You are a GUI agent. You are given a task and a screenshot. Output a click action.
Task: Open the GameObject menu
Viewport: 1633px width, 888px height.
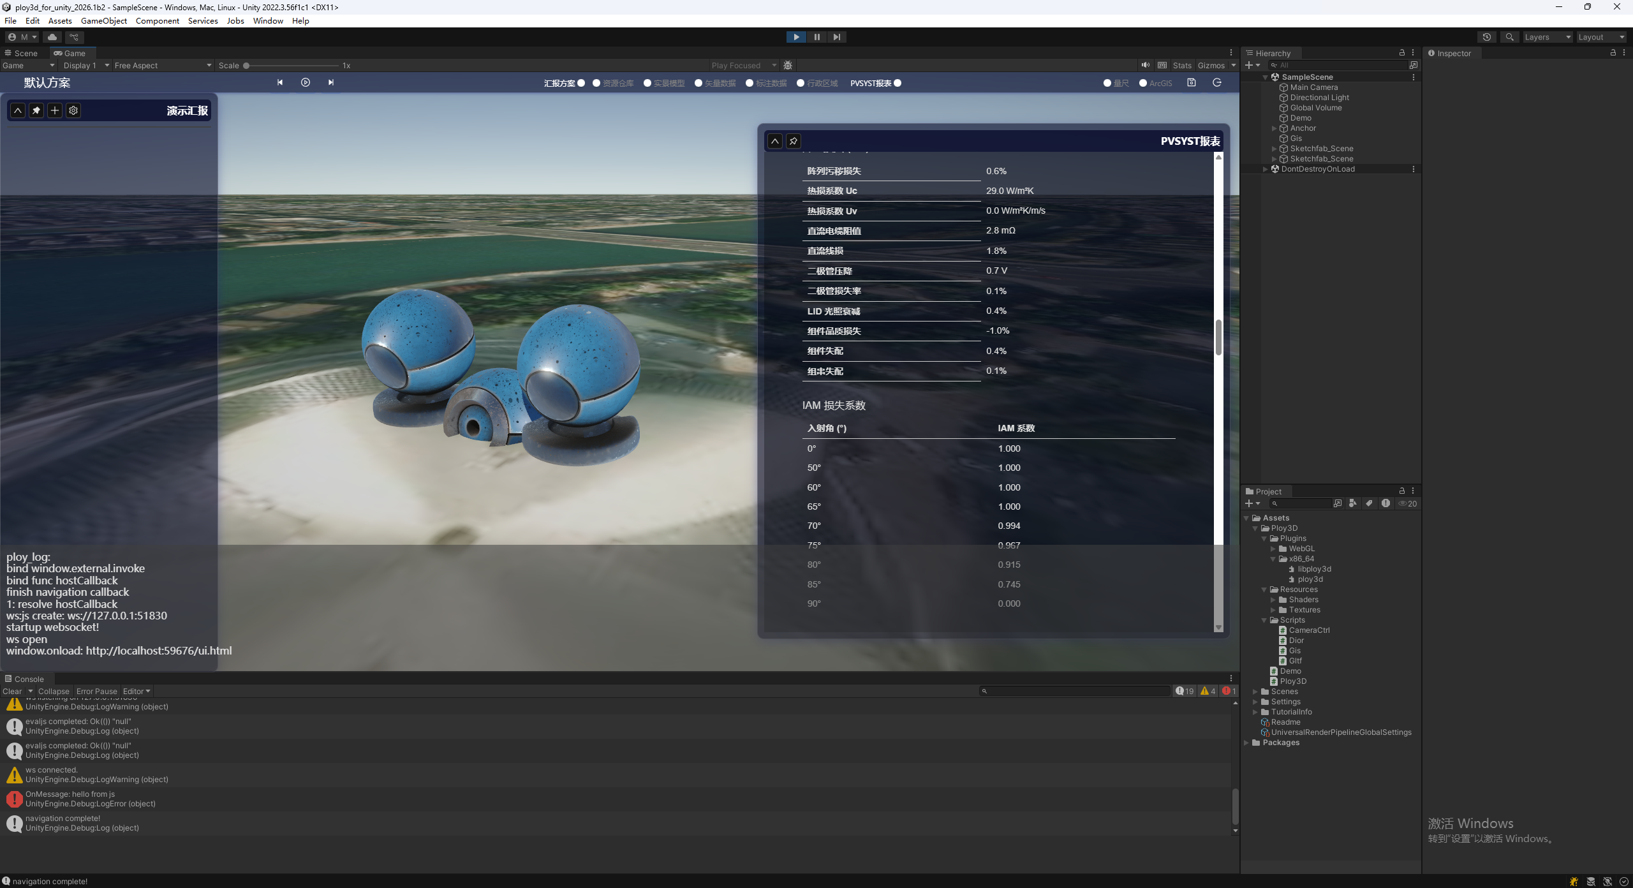coord(103,20)
